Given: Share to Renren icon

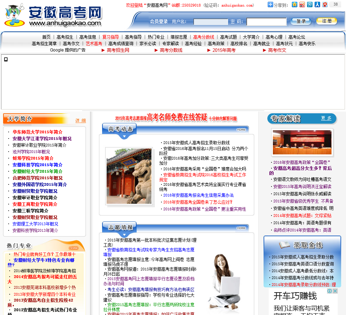Looking at the screenshot, I should coord(317,4).
